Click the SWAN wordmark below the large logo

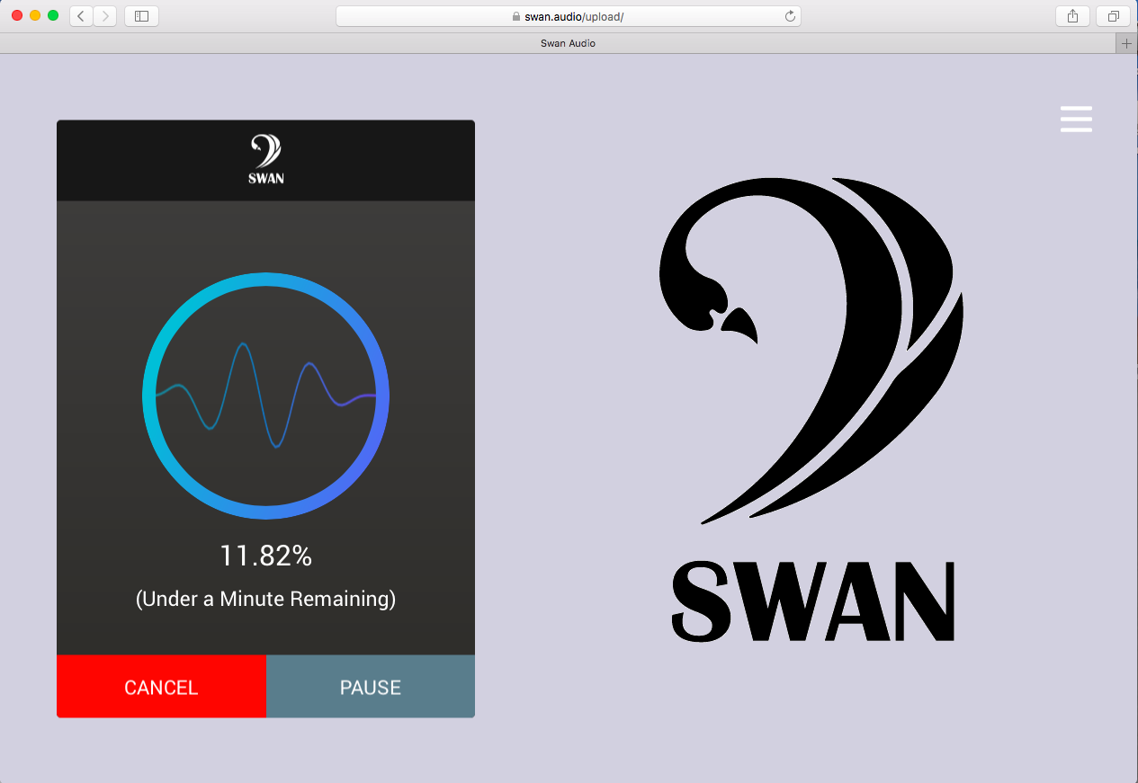(812, 600)
